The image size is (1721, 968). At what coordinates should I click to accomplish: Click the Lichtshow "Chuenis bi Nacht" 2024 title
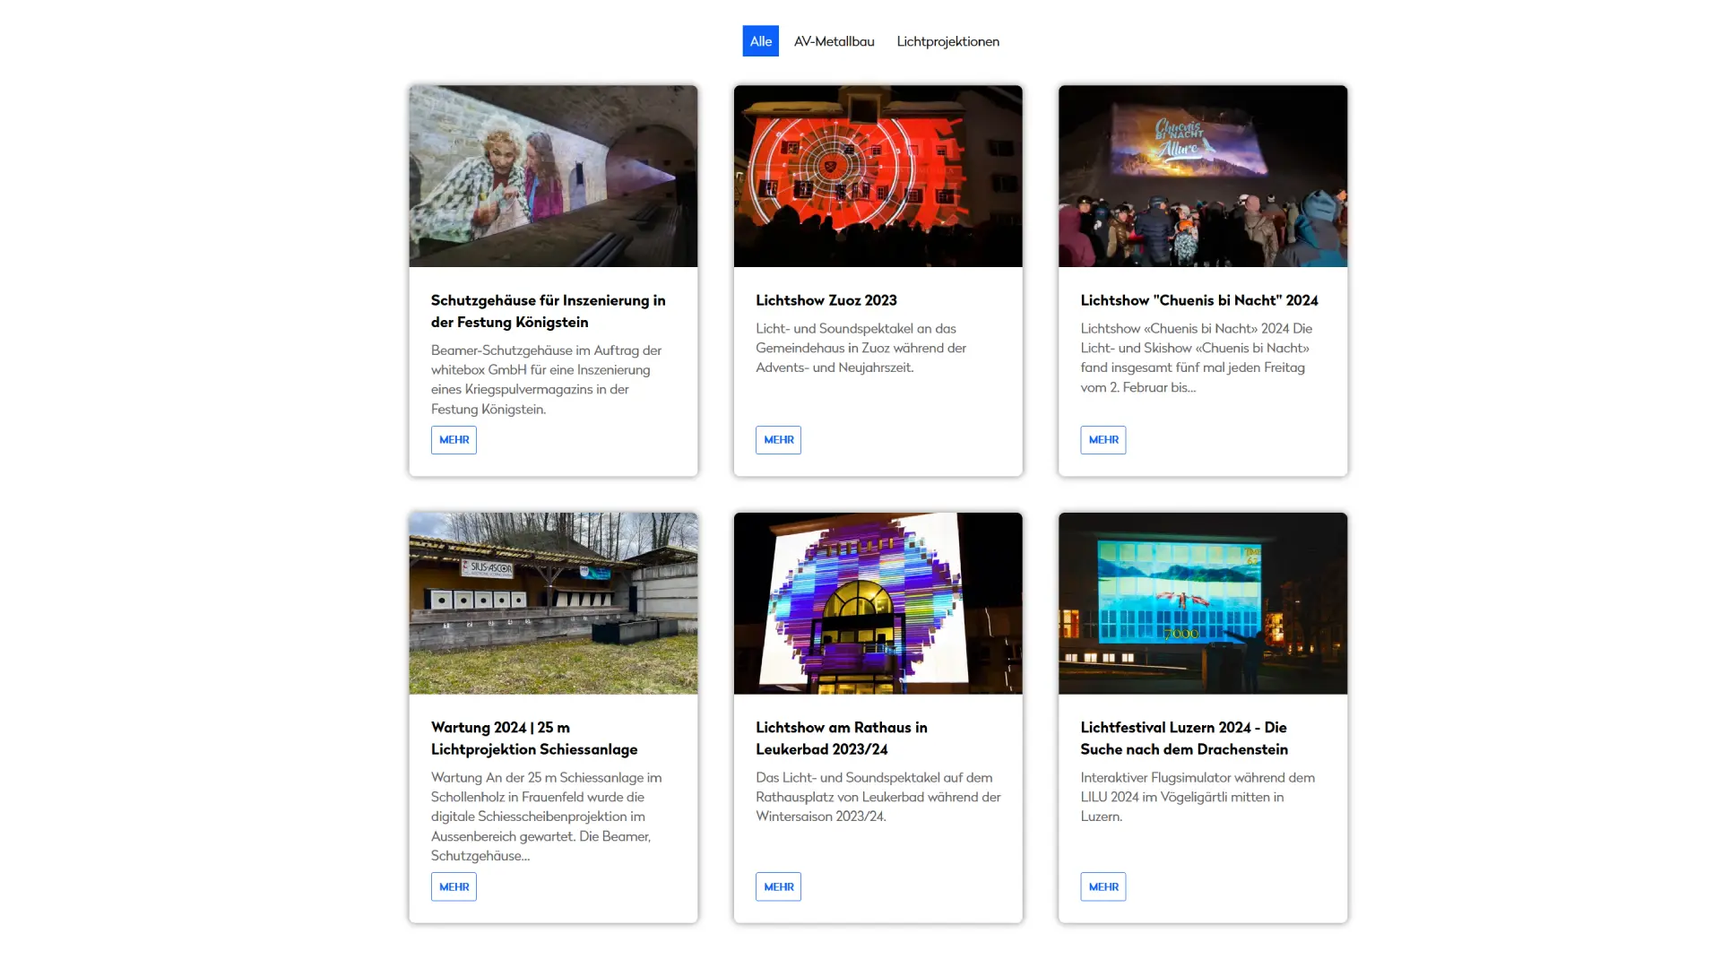(x=1198, y=300)
